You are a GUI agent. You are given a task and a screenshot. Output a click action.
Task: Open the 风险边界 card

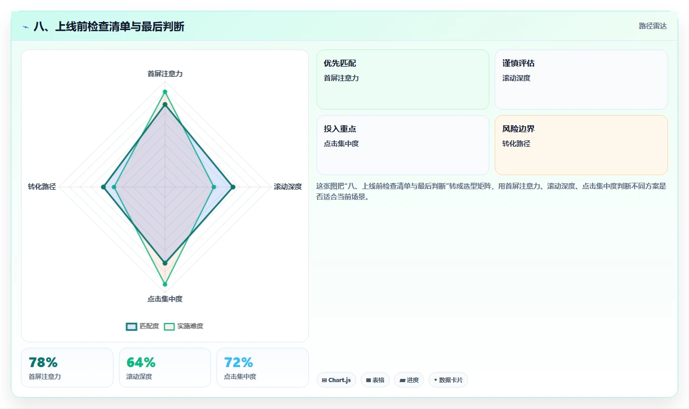(581, 145)
